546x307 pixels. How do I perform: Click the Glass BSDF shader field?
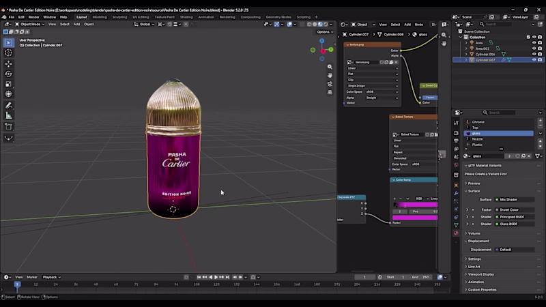tap(515, 224)
